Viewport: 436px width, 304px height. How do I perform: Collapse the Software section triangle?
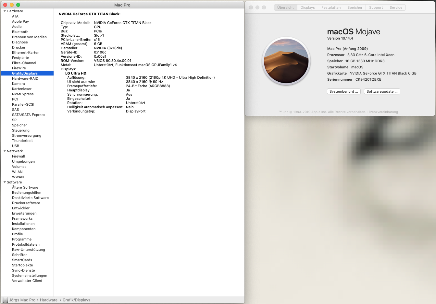[5, 182]
